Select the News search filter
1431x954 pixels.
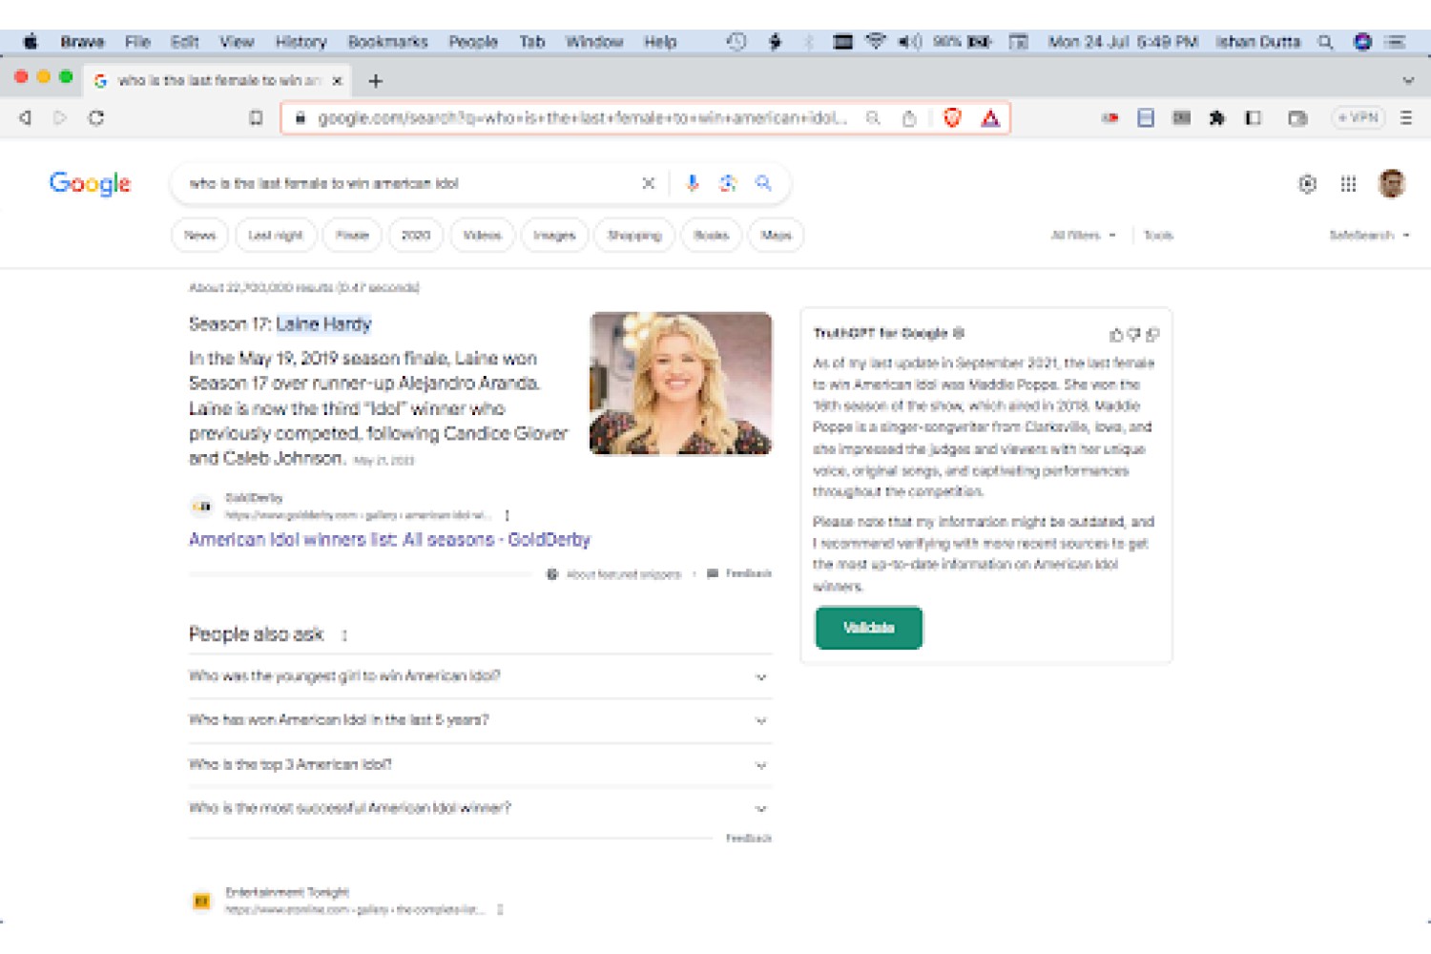tap(200, 236)
